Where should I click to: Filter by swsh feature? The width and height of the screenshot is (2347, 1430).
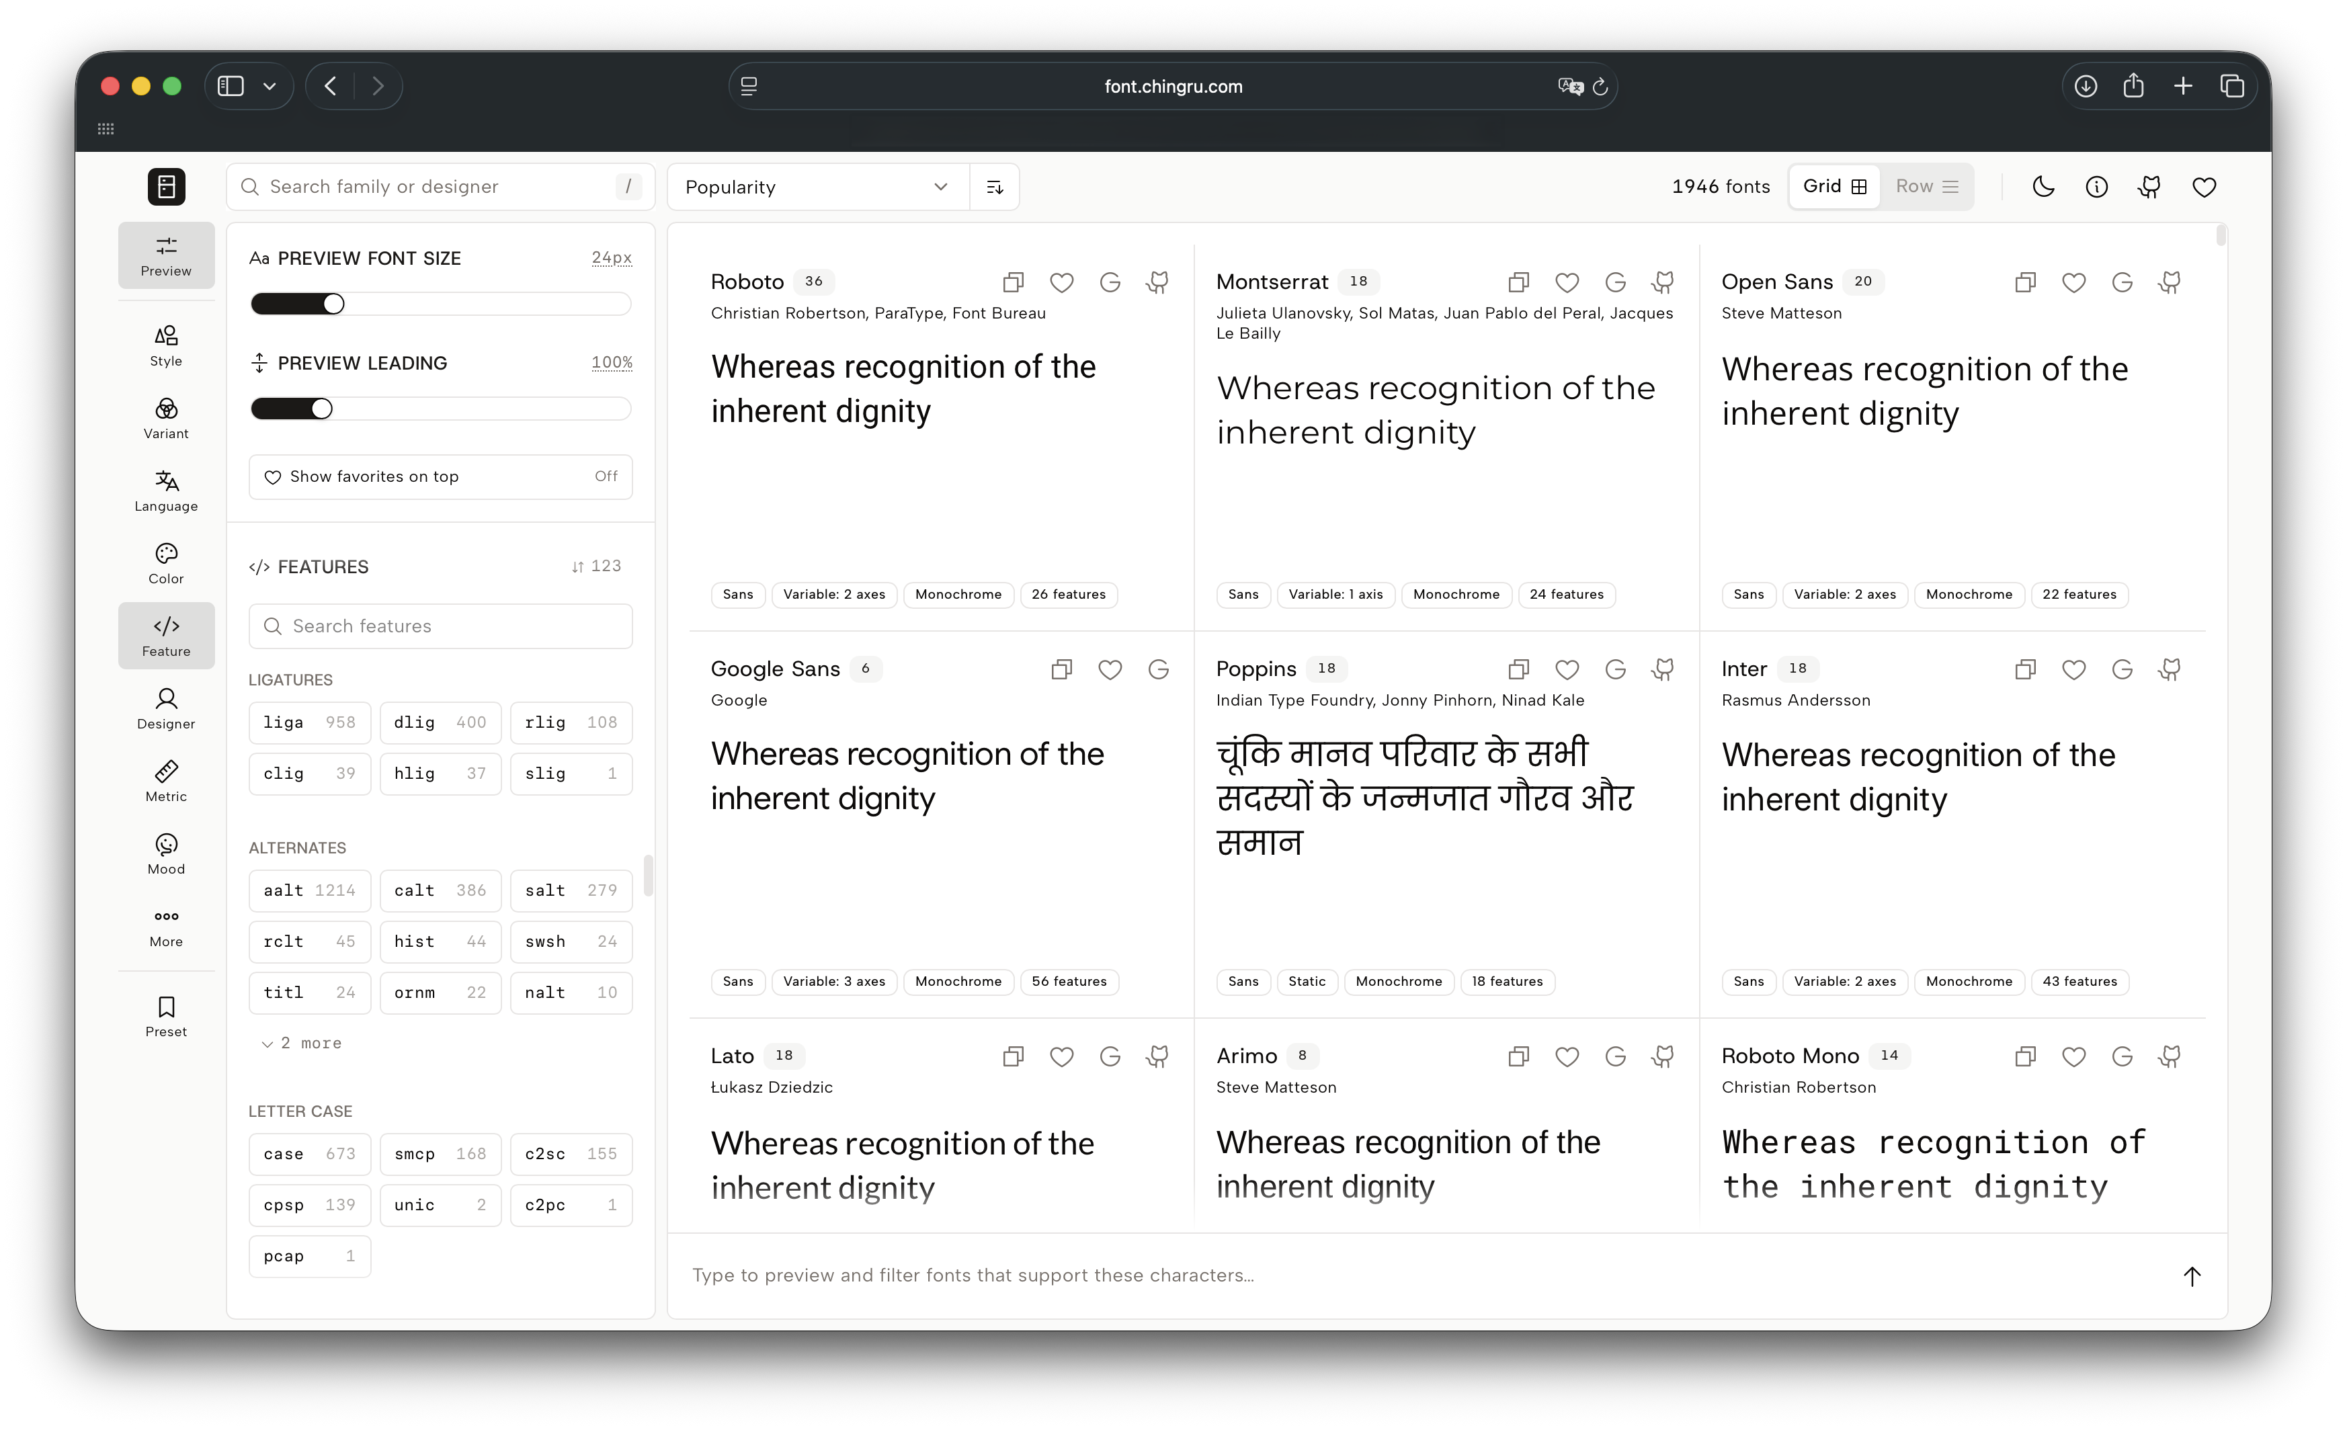[571, 941]
